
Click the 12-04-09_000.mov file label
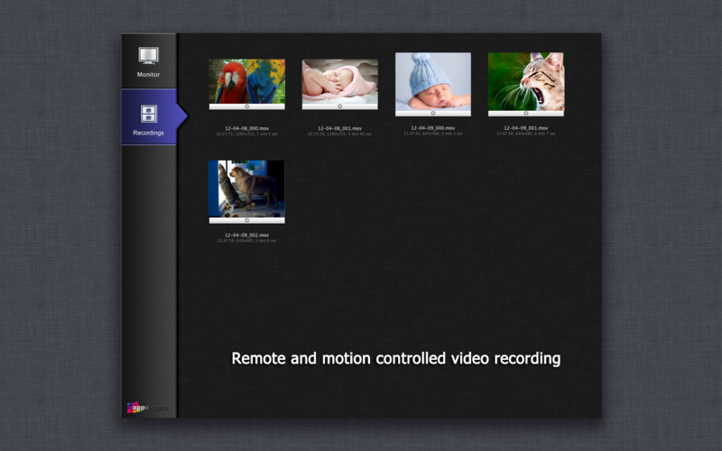[x=432, y=128]
